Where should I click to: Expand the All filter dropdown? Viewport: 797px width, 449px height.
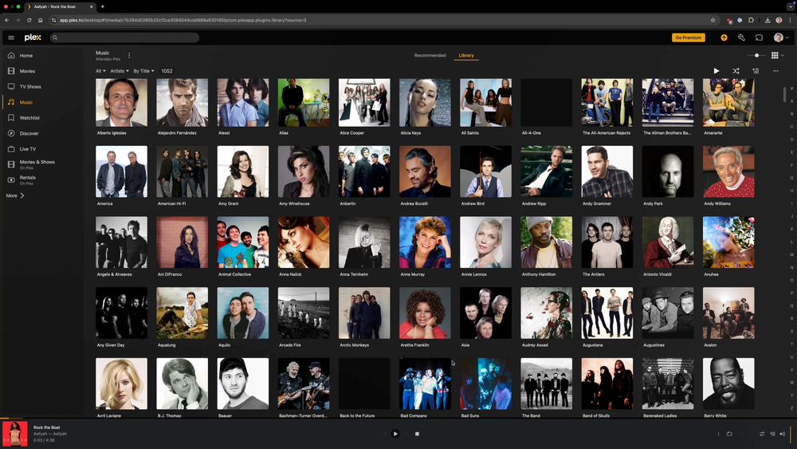[x=100, y=71]
